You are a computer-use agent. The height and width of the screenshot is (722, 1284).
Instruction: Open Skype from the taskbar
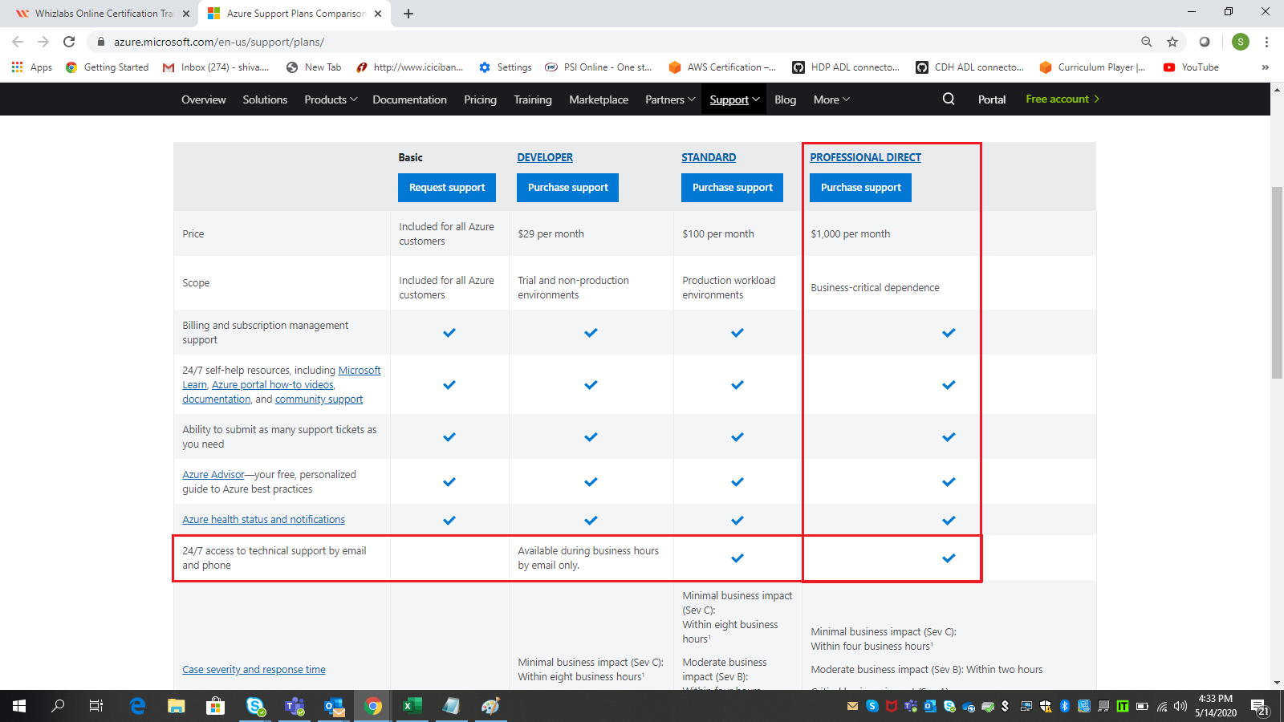255,706
